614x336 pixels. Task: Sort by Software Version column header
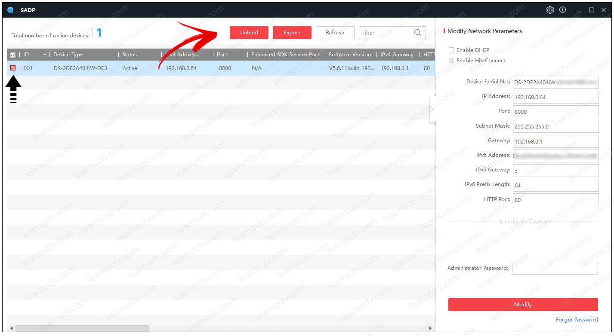click(x=349, y=55)
